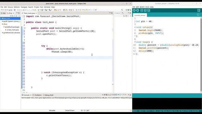Image resolution: width=202 pixels, height=114 pixels.
Task: Open the Arduino File menu
Action: [x=134, y=7]
